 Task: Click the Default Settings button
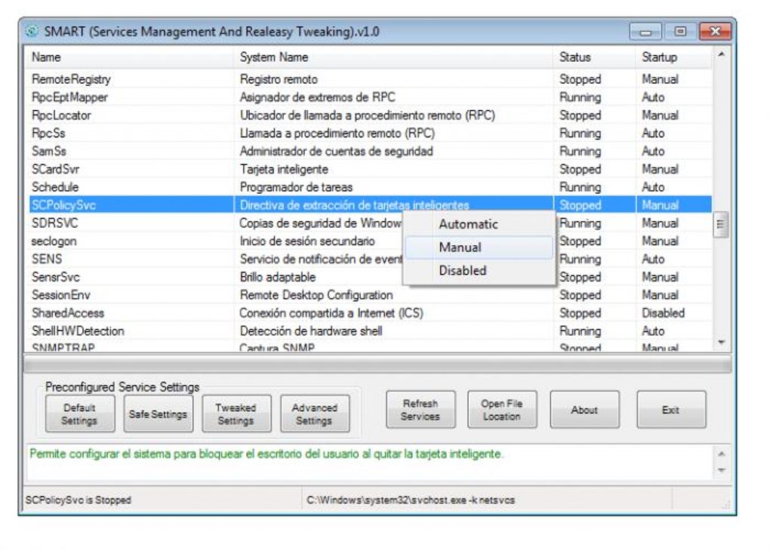[79, 412]
